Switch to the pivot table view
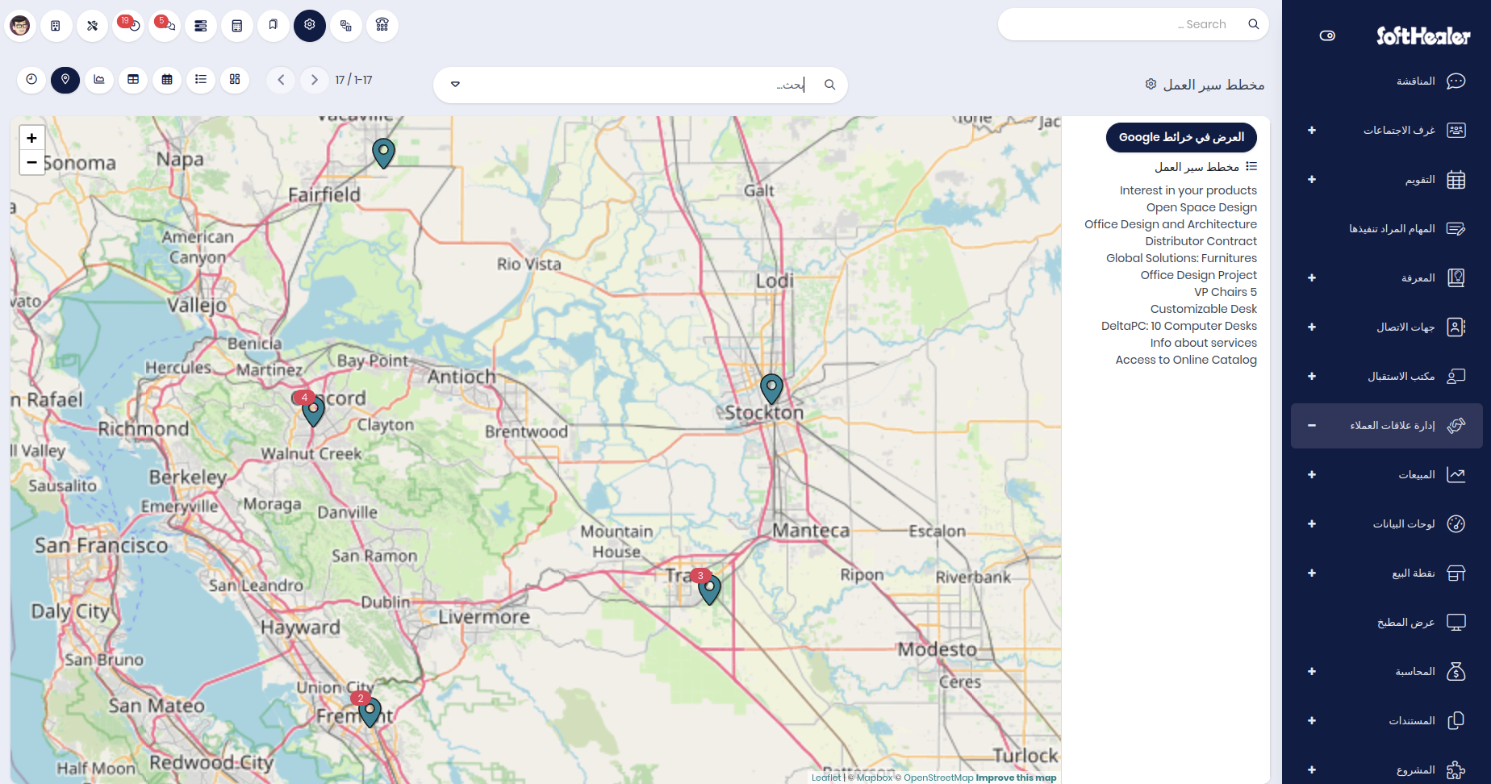This screenshot has height=784, width=1491. 133,80
